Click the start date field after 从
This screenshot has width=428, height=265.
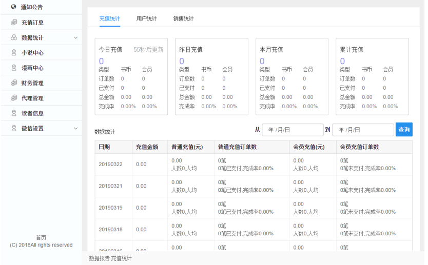[293, 130]
